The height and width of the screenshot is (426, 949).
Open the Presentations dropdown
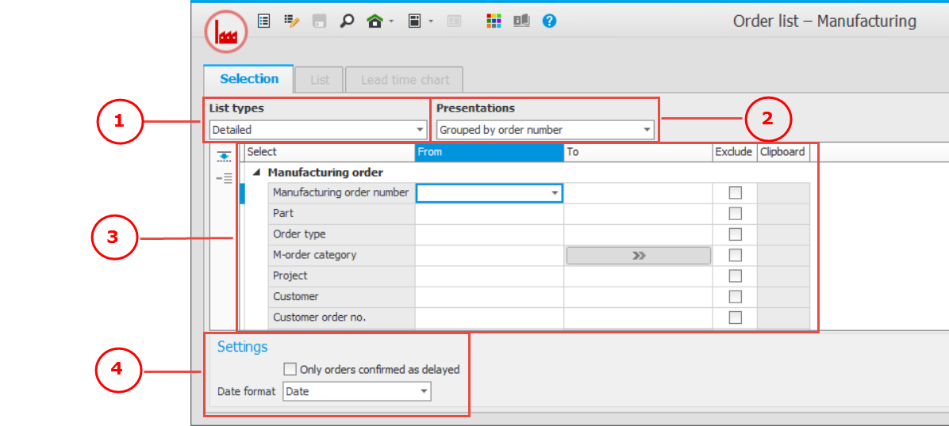coord(545,130)
